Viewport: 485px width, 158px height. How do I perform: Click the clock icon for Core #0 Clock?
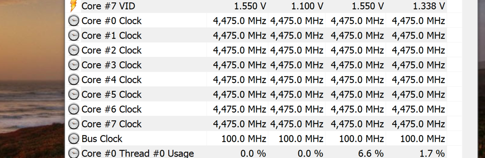coord(74,21)
